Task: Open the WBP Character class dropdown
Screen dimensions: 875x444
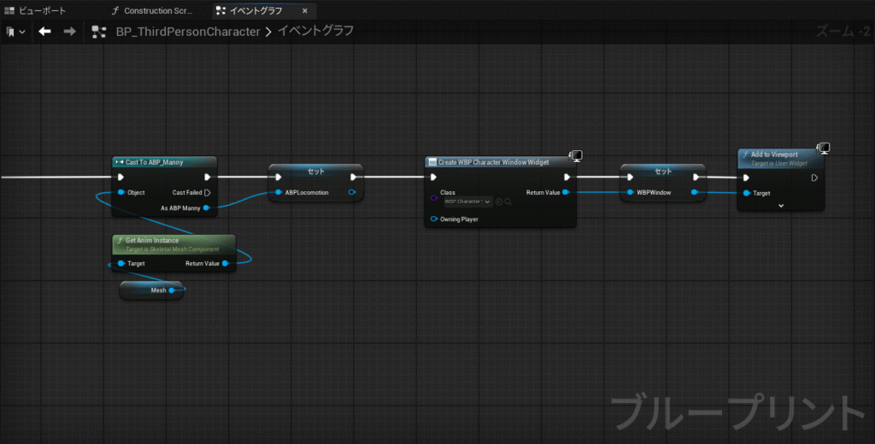Action: tap(467, 202)
